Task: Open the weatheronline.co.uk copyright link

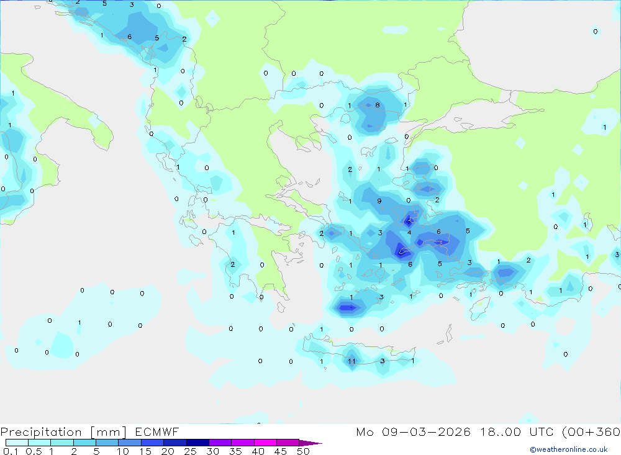Action: pos(569,449)
